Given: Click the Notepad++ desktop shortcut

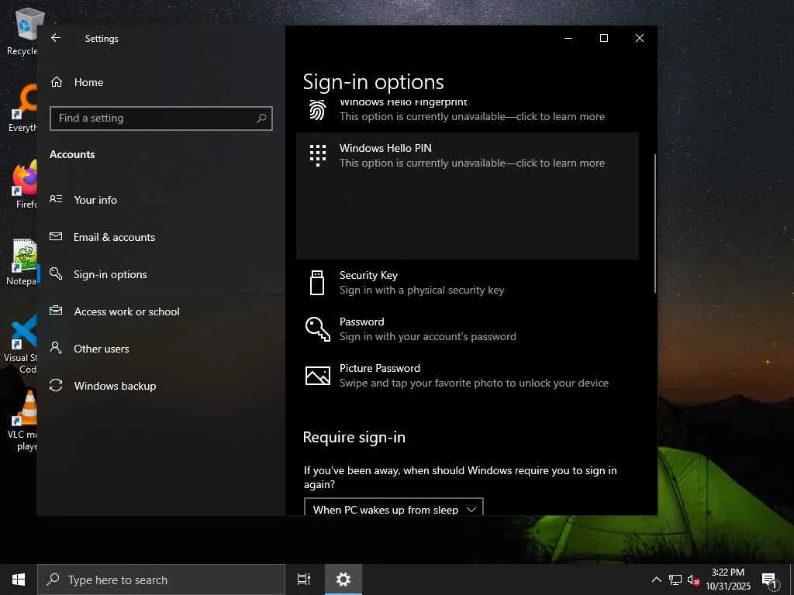Looking at the screenshot, I should pyautogui.click(x=22, y=262).
